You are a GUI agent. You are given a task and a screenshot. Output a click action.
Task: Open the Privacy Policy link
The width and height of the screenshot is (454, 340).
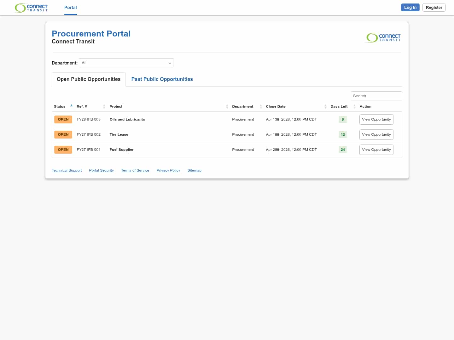168,170
